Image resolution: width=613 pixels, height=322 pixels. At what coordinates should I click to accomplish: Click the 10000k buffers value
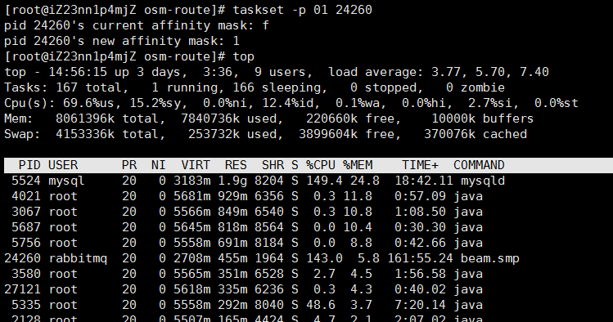(482, 119)
